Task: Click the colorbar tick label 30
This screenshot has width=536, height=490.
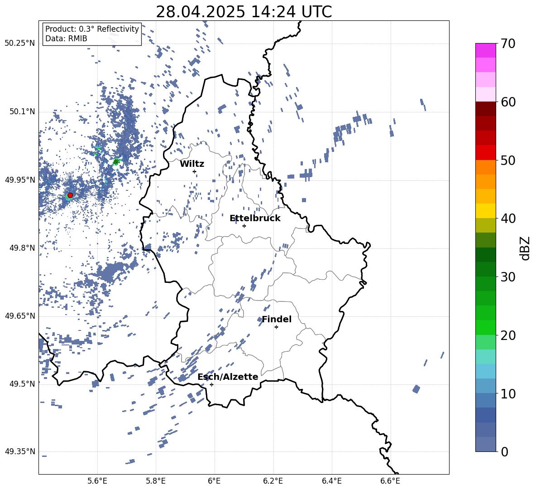Action: pyautogui.click(x=508, y=277)
